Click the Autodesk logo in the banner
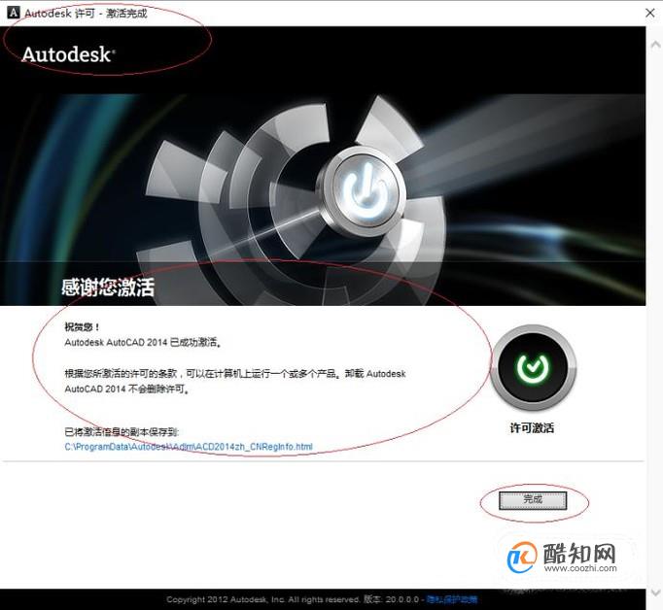This screenshot has width=663, height=610. coord(68,54)
